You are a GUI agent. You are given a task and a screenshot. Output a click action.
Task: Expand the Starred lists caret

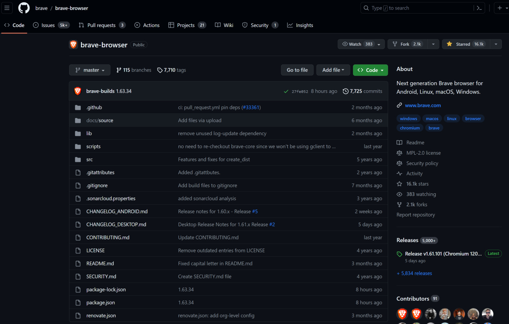(496, 44)
